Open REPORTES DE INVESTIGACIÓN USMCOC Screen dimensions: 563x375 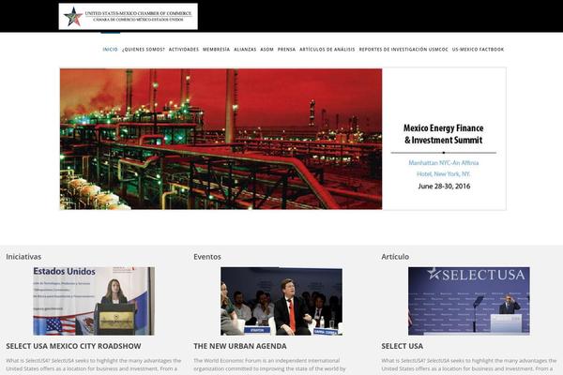403,50
